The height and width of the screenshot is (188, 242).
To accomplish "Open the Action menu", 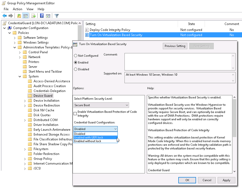I will pos(17,9).
